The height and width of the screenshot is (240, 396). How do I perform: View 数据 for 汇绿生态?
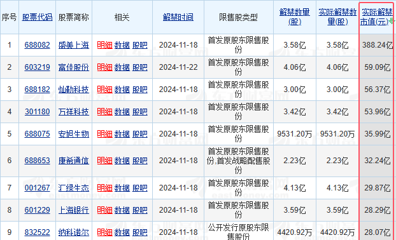122,187
